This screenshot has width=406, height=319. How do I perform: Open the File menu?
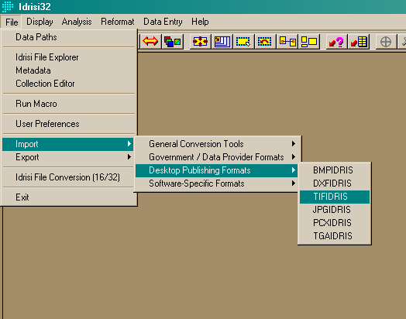click(x=12, y=22)
